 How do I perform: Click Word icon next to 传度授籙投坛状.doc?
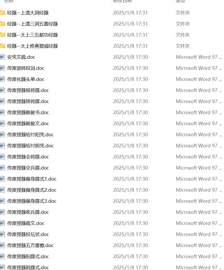(3, 234)
